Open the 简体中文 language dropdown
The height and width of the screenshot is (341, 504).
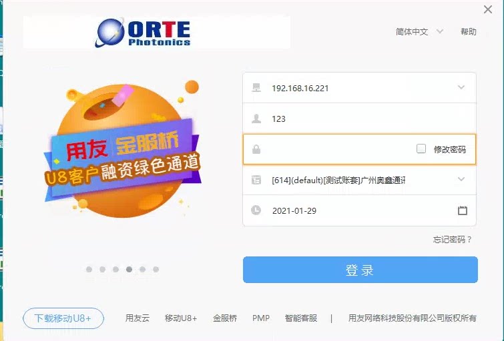point(419,32)
